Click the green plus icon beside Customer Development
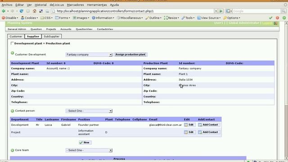 tap(12, 53)
